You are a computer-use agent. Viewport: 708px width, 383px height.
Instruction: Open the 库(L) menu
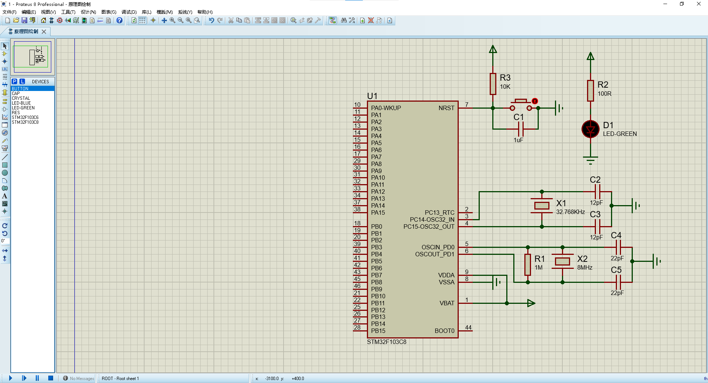point(147,12)
